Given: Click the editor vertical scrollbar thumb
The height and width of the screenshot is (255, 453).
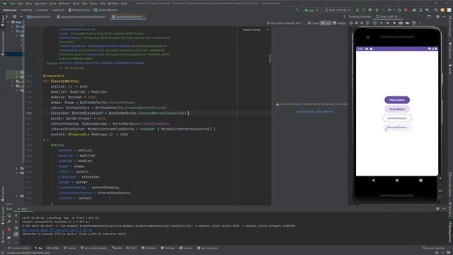Looking at the screenshot, I should pos(270,59).
